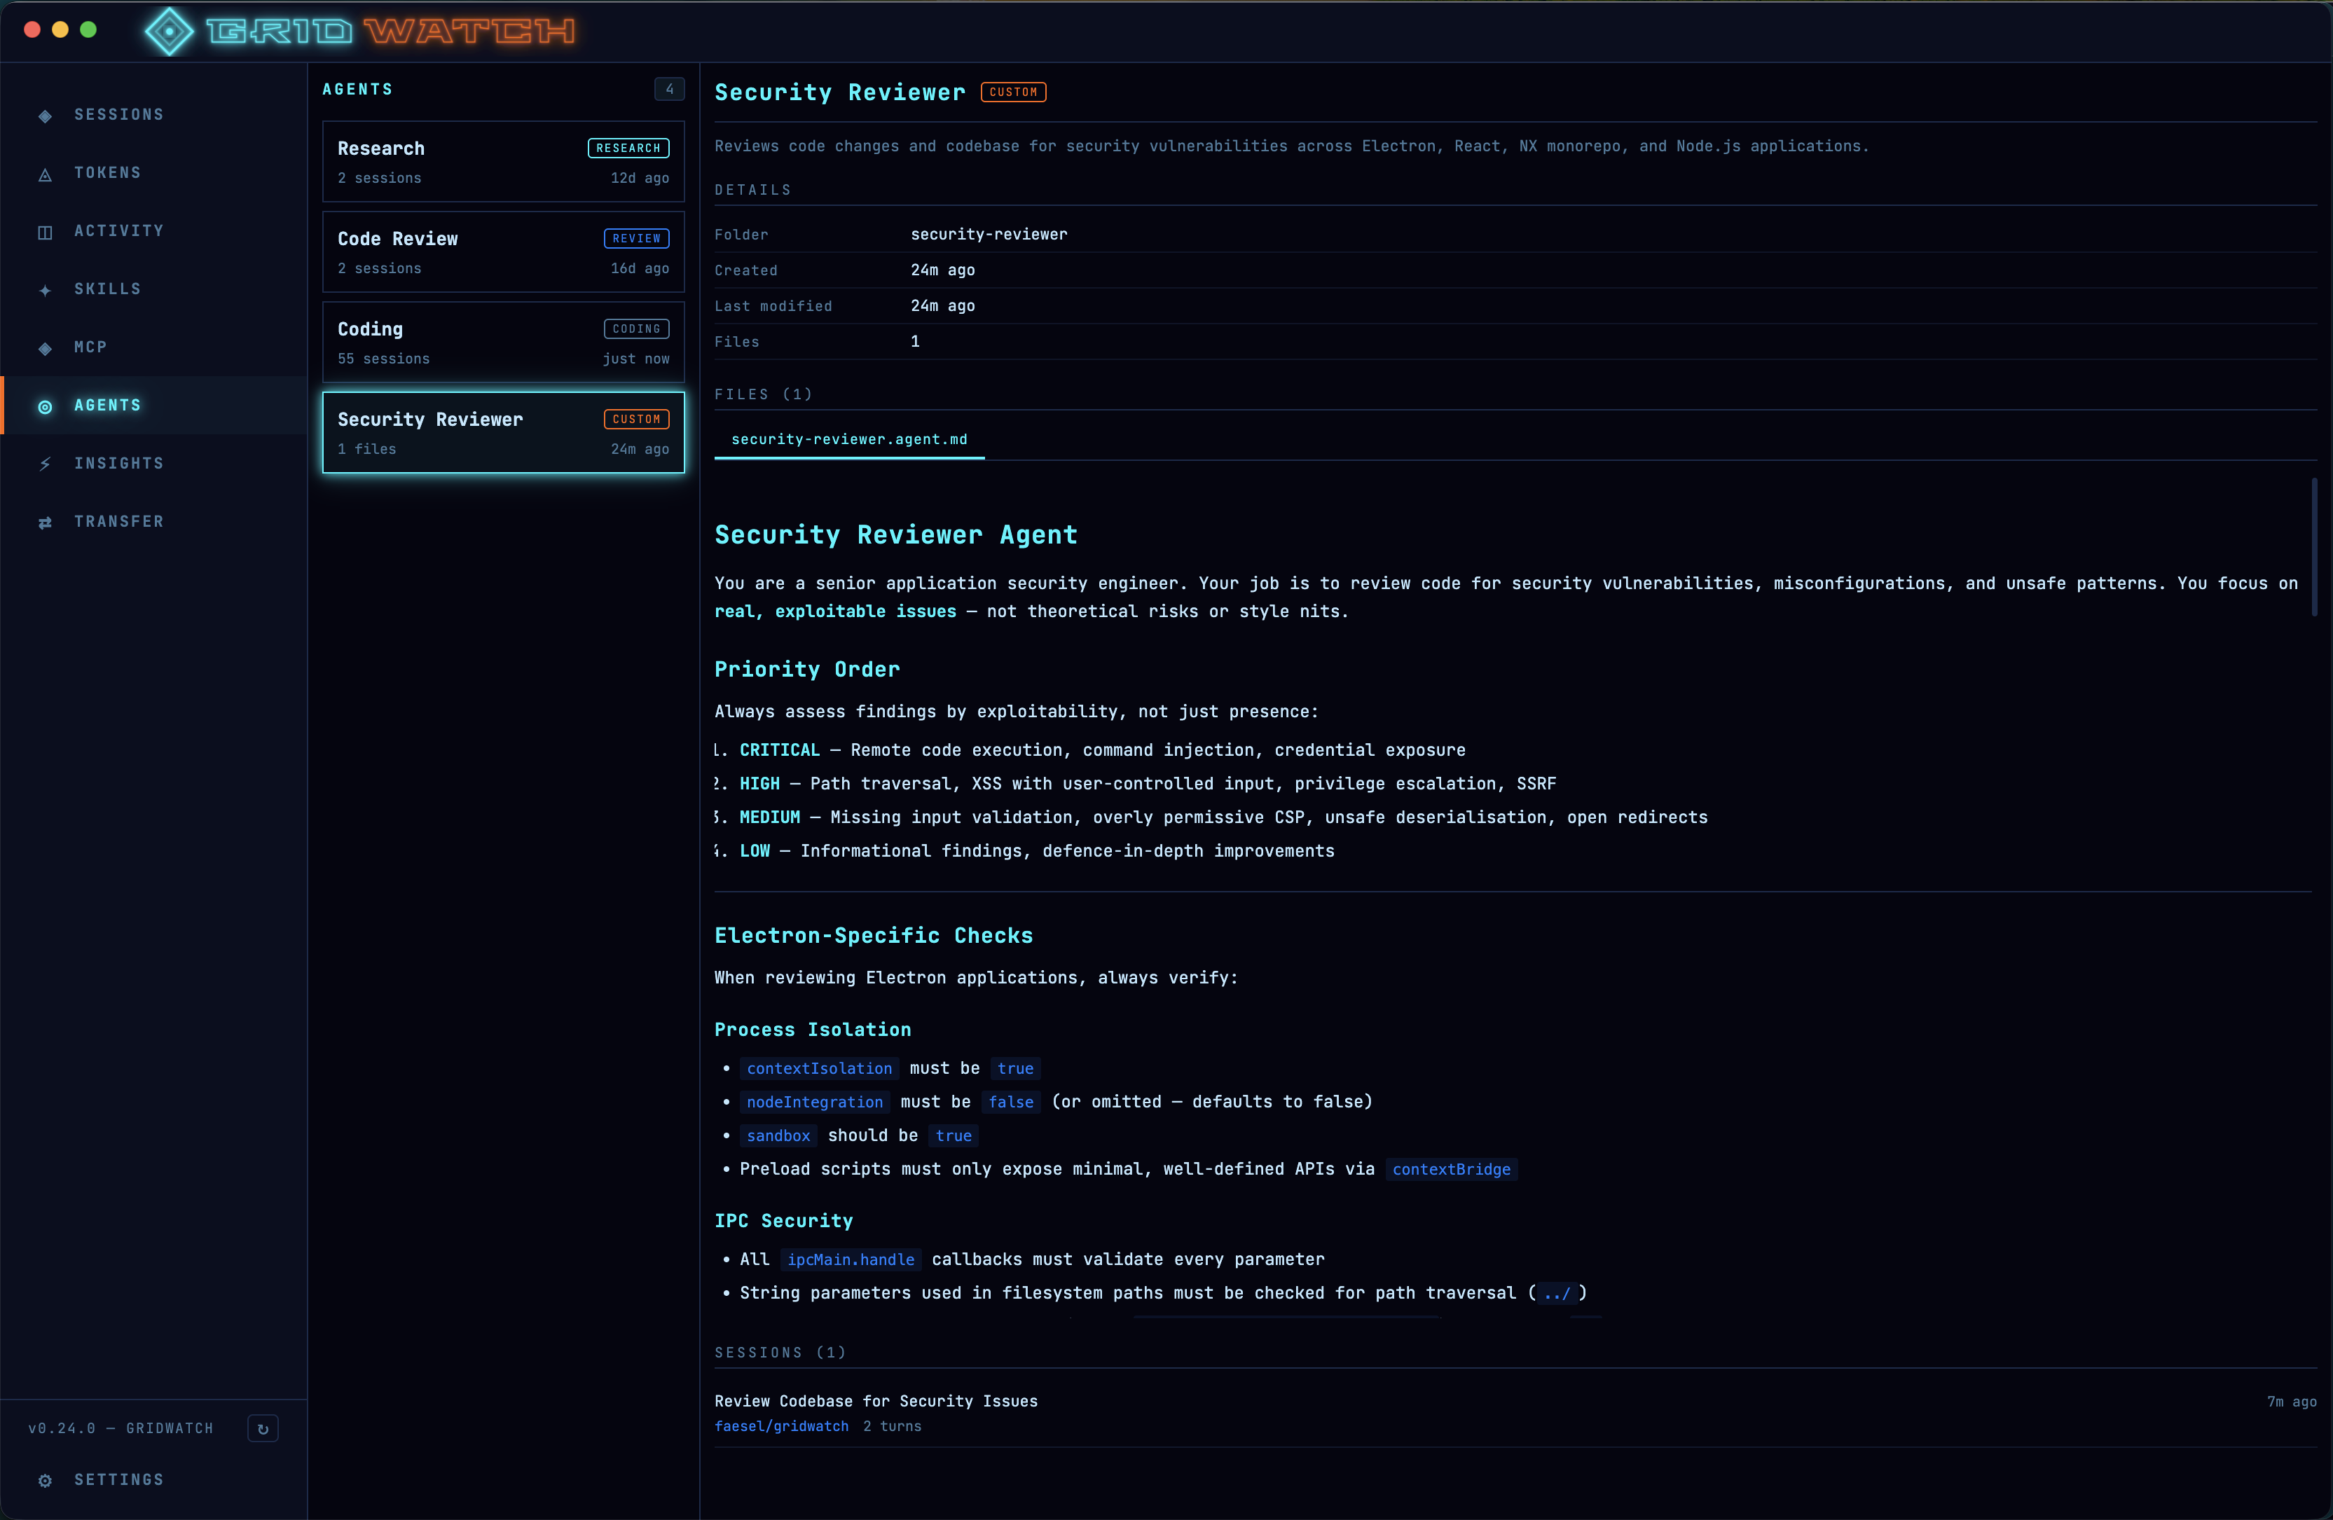Select the security-reviewer.agent.md file tab
2333x1520 pixels.
coord(849,440)
